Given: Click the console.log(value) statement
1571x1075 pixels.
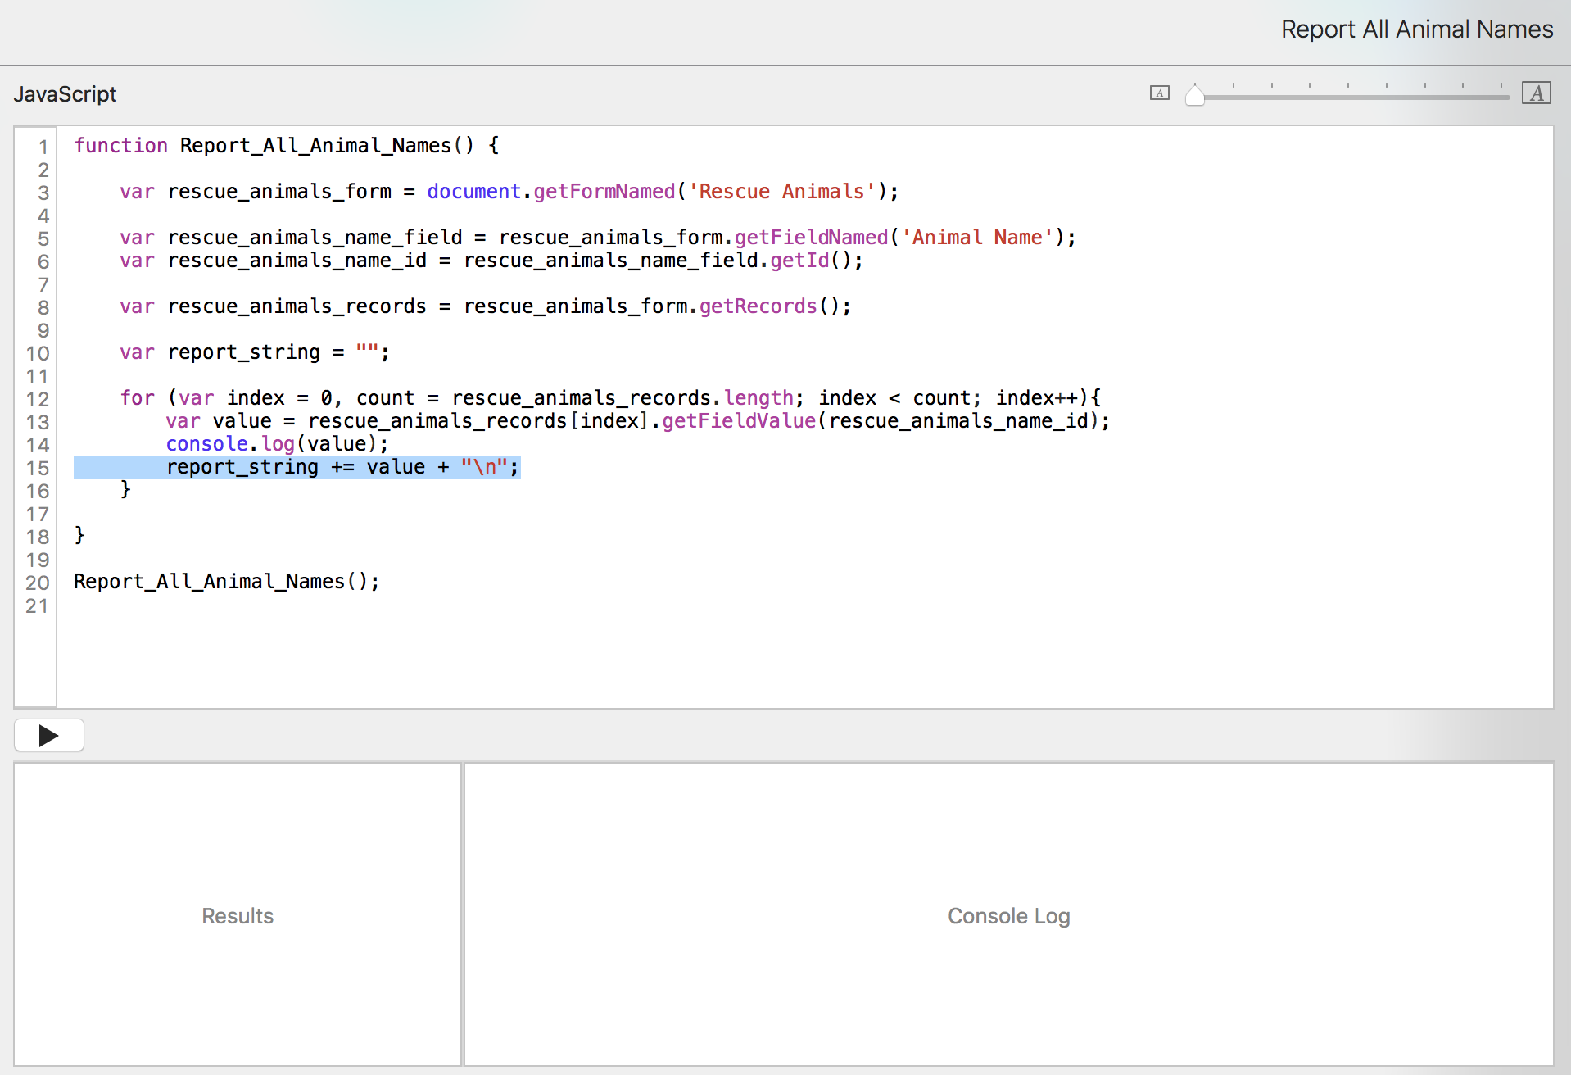Looking at the screenshot, I should pos(277,444).
